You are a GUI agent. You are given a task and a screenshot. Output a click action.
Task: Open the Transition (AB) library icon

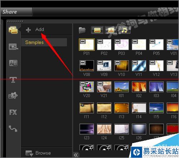pyautogui.click(x=13, y=63)
